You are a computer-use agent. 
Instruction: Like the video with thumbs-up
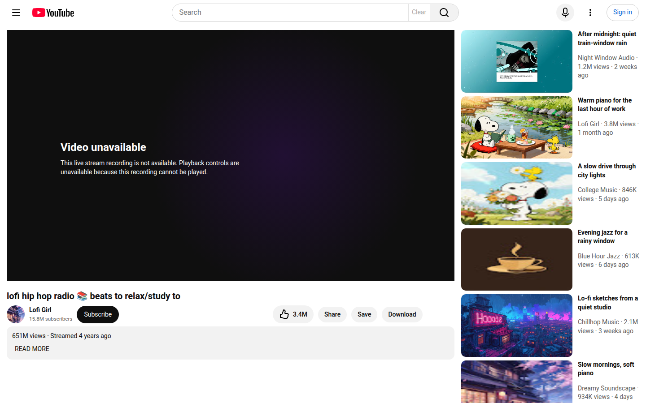click(293, 314)
